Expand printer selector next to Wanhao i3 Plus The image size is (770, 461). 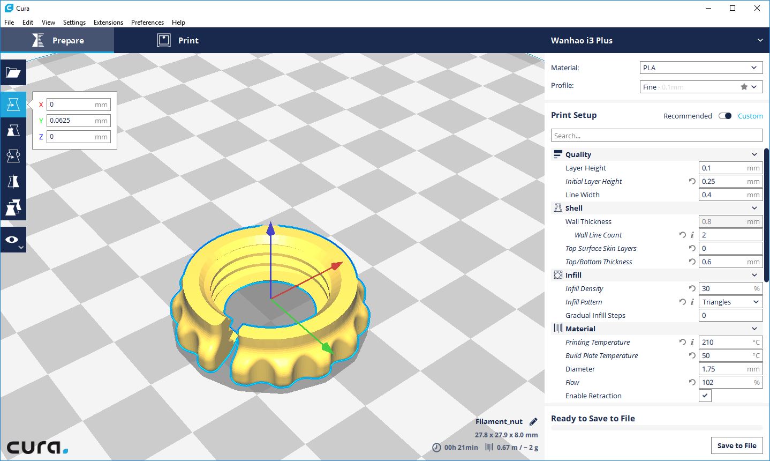(760, 40)
